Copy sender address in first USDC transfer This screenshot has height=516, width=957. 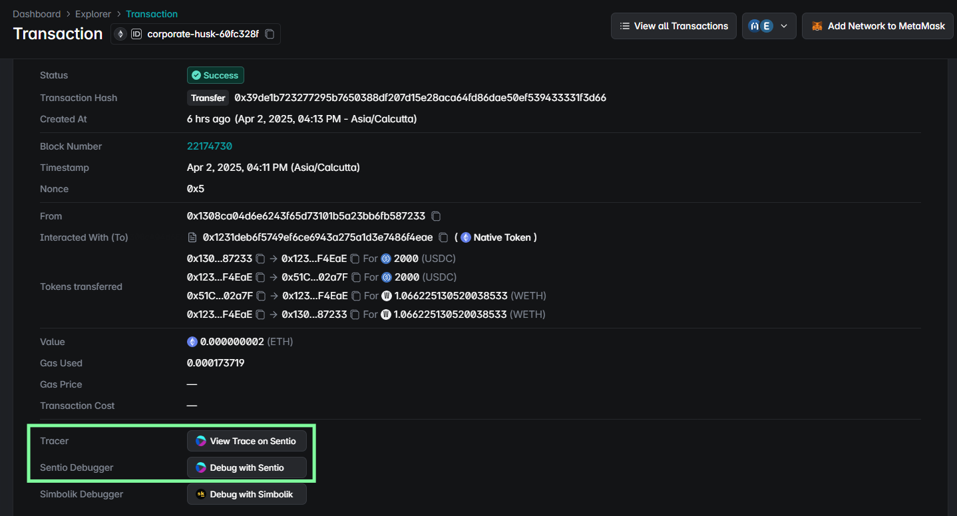(261, 259)
